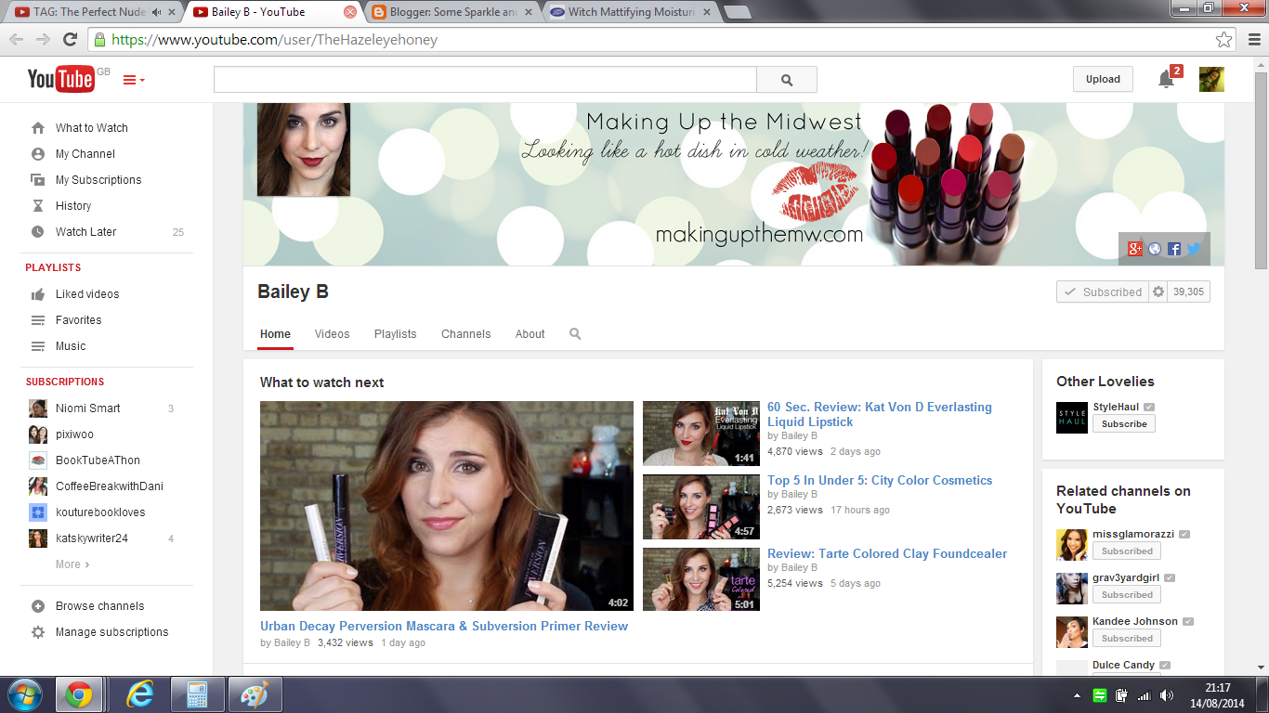Viewport: 1269px width, 713px height.
Task: Switch to TAG: The Perfect Nude tab
Action: point(93,12)
